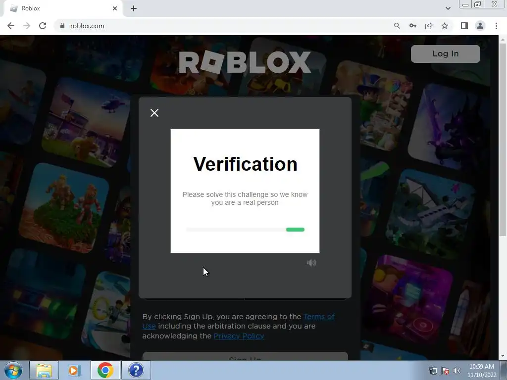
Task: Click the Roblox logo
Action: click(x=245, y=62)
